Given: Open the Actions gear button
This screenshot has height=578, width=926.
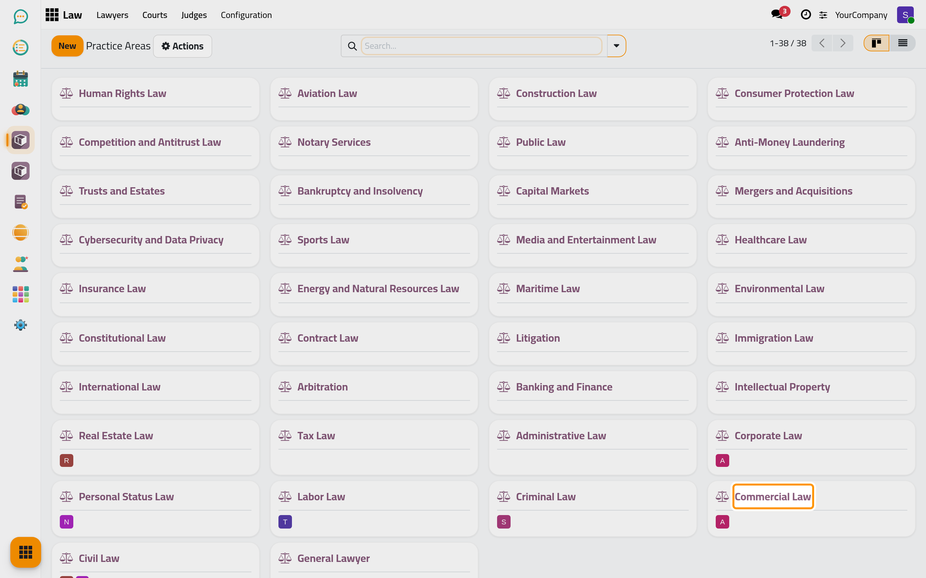Looking at the screenshot, I should click(182, 46).
